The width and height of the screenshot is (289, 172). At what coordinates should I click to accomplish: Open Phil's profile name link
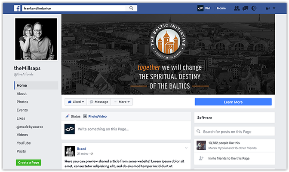click(x=208, y=8)
